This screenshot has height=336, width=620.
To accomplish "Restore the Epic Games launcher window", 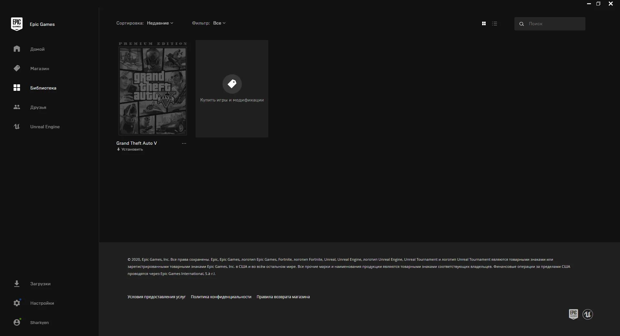I will pyautogui.click(x=598, y=4).
